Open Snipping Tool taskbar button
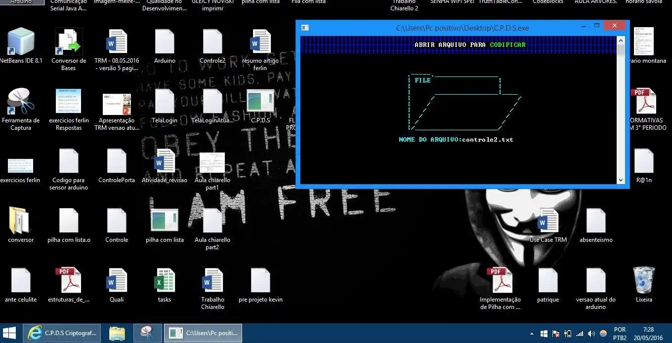 click(x=147, y=333)
